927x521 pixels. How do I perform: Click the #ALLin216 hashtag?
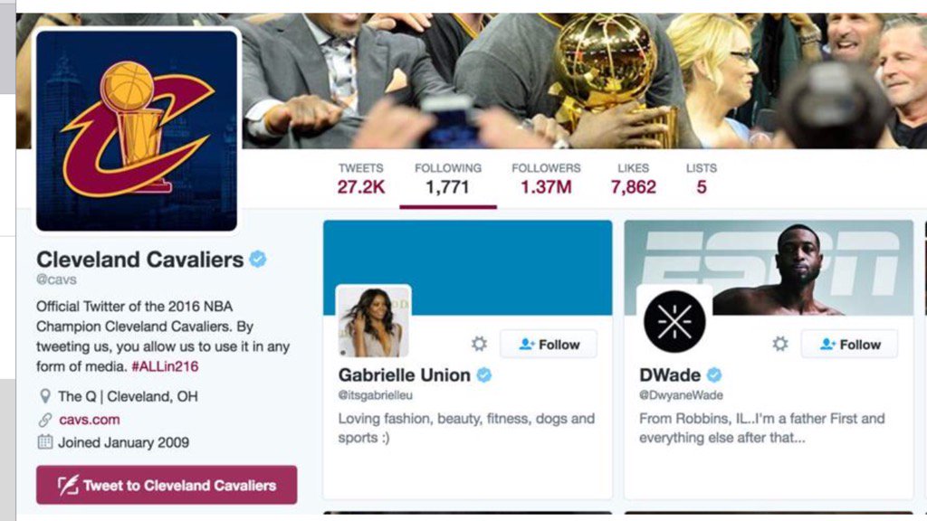[x=165, y=366]
